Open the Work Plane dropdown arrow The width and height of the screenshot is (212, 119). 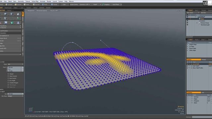[x=121, y=4]
